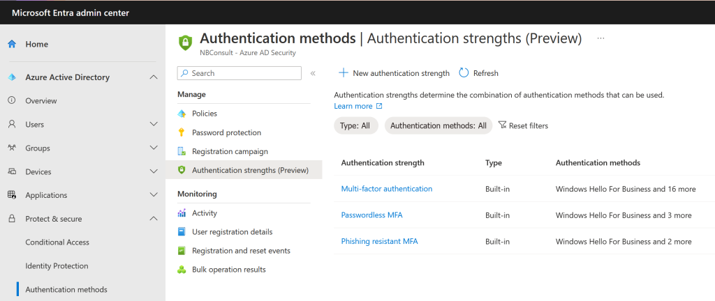Viewport: 715px width, 301px height.
Task: Open the Type: All filter
Action: click(356, 125)
